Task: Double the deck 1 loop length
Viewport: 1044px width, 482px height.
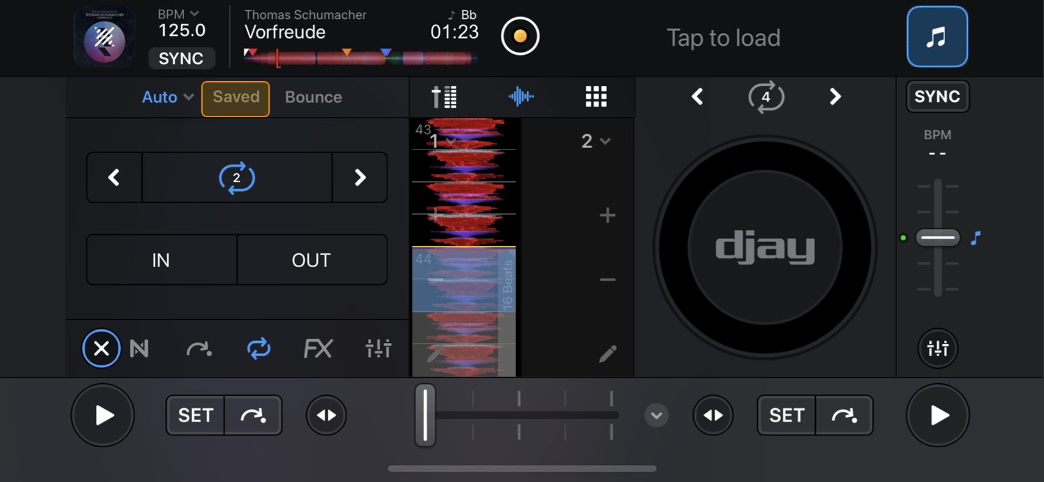Action: tap(360, 178)
